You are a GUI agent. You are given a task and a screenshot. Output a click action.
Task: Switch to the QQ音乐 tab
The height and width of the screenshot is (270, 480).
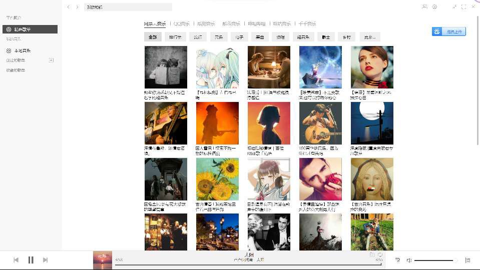[181, 24]
